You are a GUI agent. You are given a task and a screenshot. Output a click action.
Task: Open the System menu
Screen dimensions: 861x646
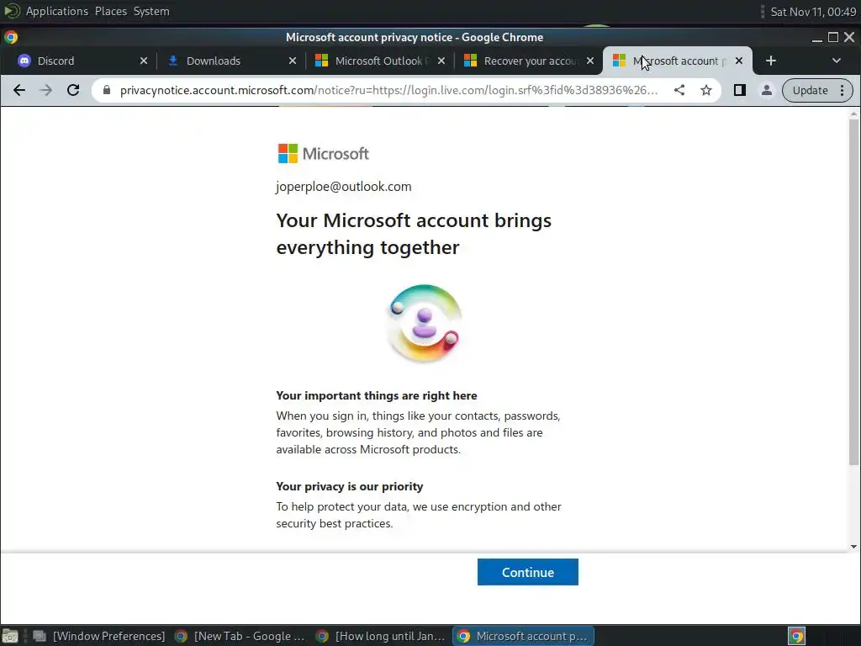pos(151,11)
